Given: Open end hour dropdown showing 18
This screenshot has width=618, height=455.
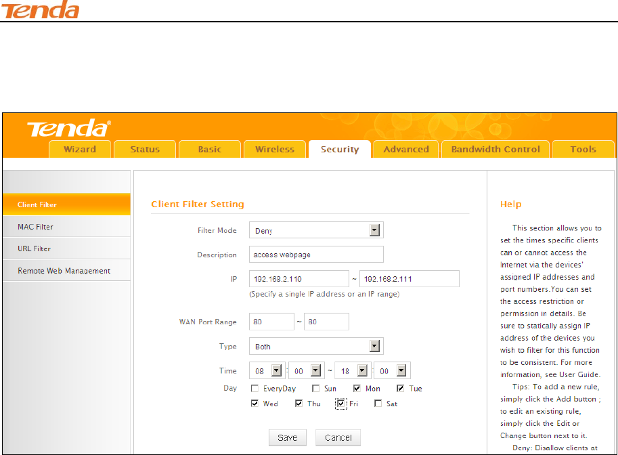Looking at the screenshot, I should [x=353, y=370].
